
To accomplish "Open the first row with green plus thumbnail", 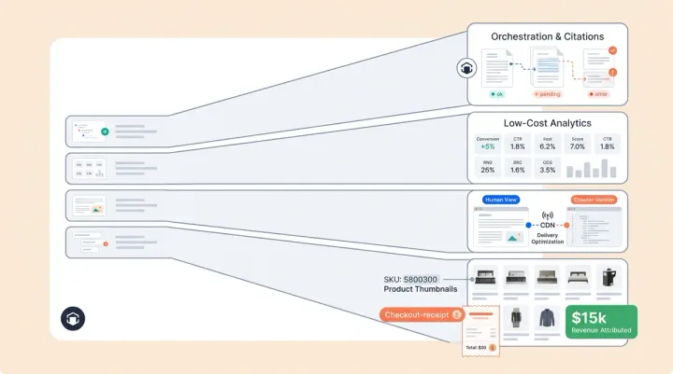I will [x=117, y=132].
